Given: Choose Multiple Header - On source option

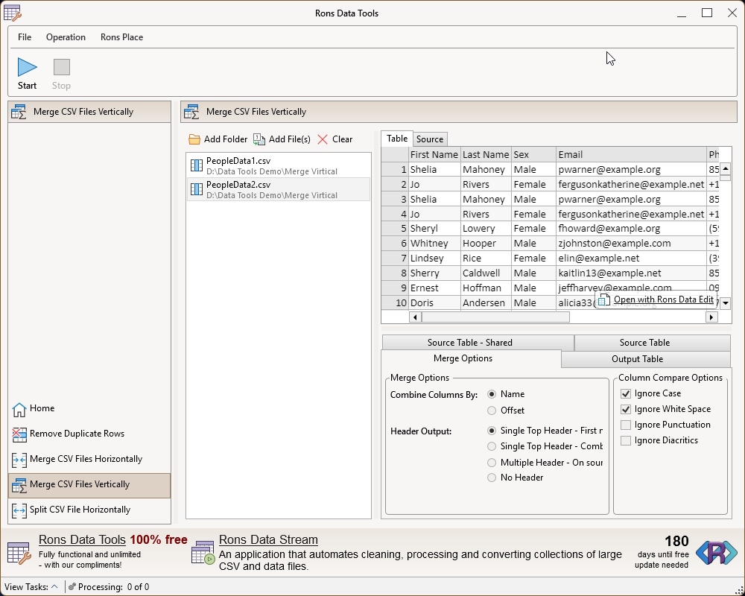Looking at the screenshot, I should click(x=492, y=463).
